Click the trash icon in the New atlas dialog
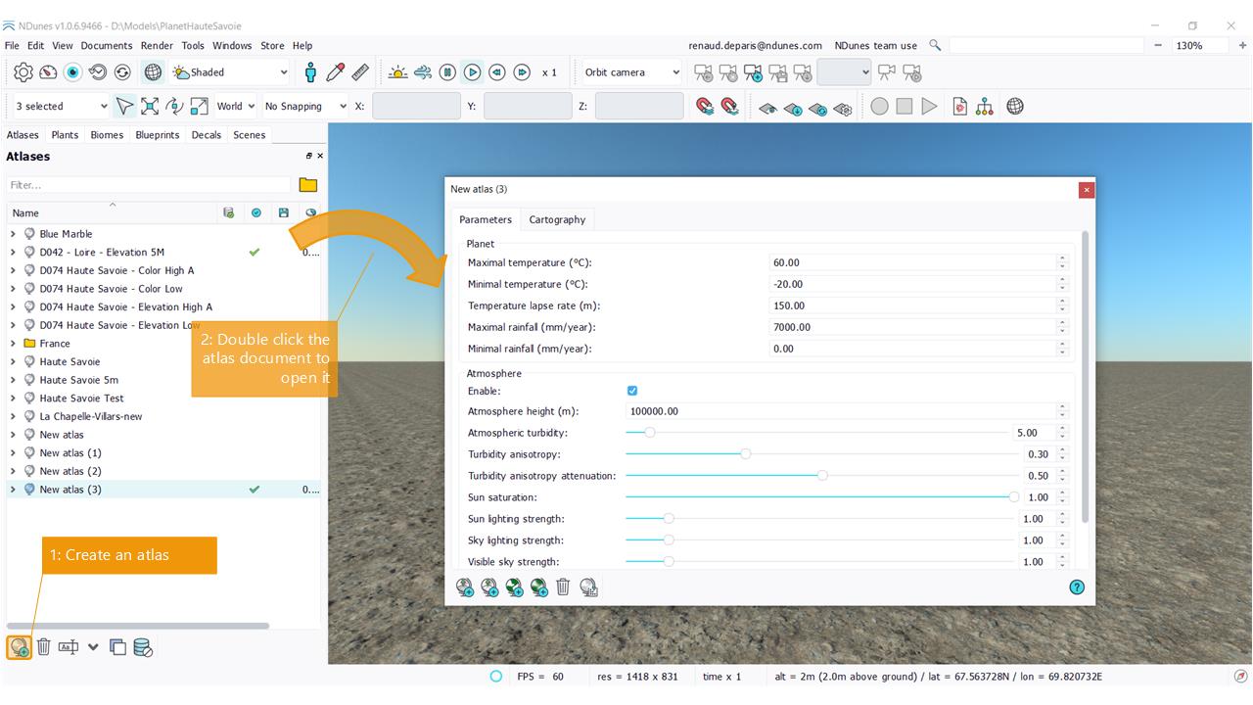This screenshot has height=705, width=1253. [563, 587]
